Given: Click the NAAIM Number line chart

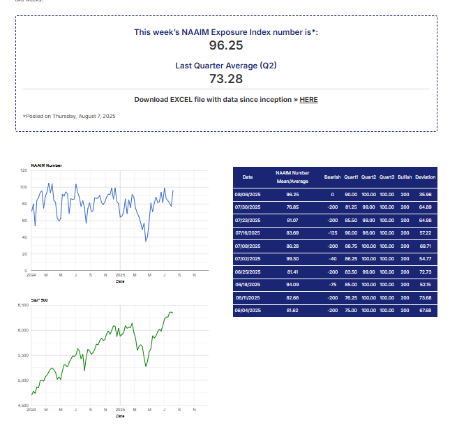Looking at the screenshot, I should click(x=120, y=221).
